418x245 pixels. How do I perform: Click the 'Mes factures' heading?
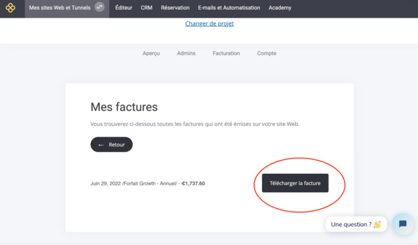pos(124,107)
